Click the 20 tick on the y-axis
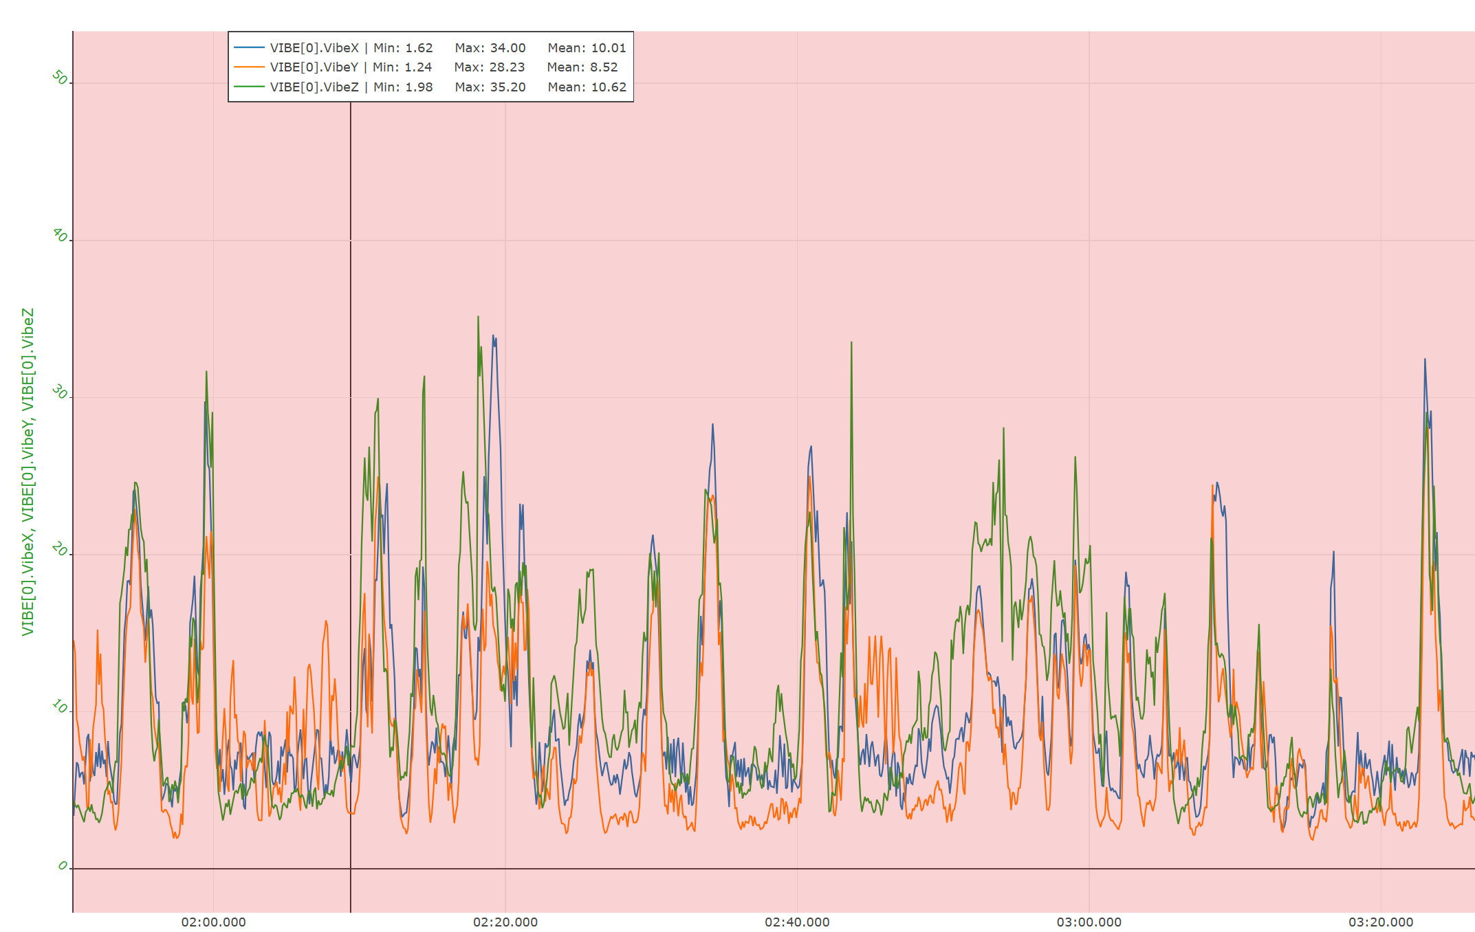This screenshot has height=932, width=1475. (x=60, y=550)
